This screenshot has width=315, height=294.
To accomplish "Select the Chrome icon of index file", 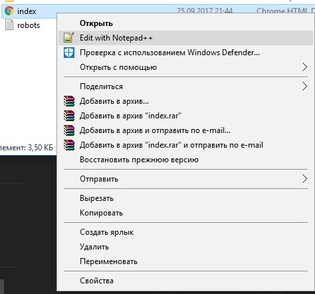I will (x=9, y=11).
